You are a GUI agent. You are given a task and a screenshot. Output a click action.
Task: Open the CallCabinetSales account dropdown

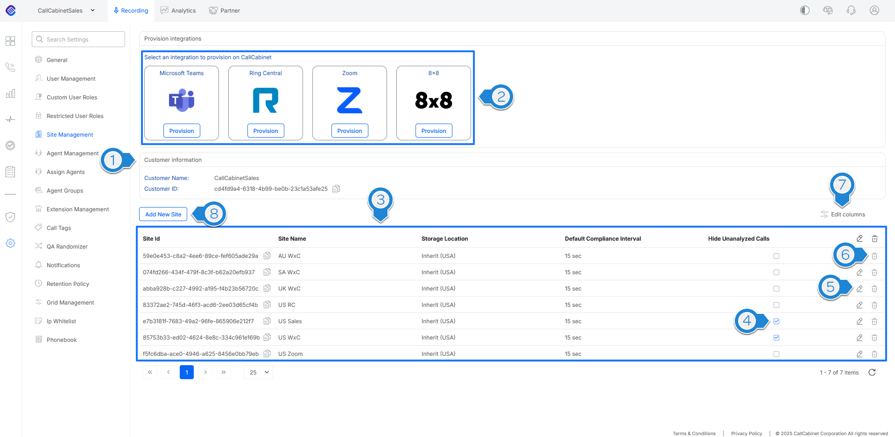pyautogui.click(x=66, y=10)
